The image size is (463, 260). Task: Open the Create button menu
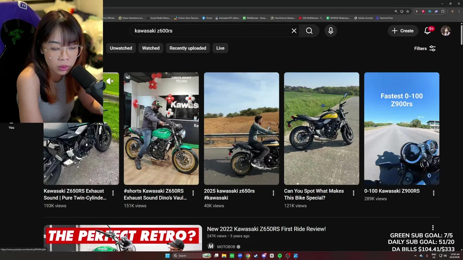(x=403, y=31)
